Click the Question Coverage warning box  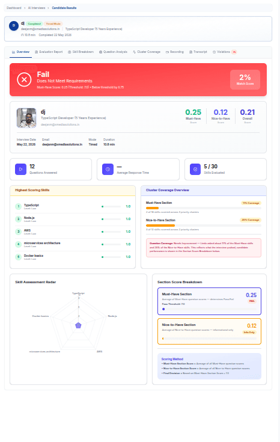[204, 248]
